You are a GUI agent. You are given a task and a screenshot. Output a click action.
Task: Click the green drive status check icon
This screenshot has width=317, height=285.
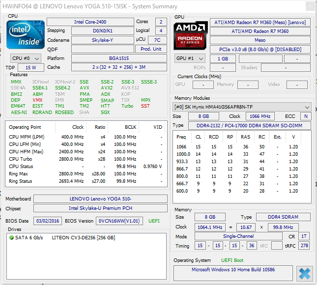(x=11, y=237)
